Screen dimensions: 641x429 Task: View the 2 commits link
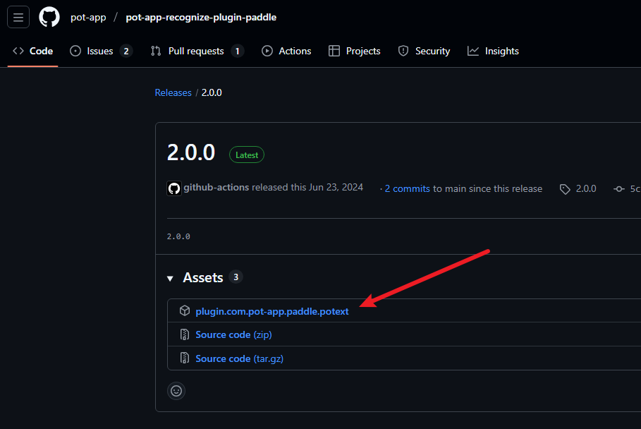[407, 188]
